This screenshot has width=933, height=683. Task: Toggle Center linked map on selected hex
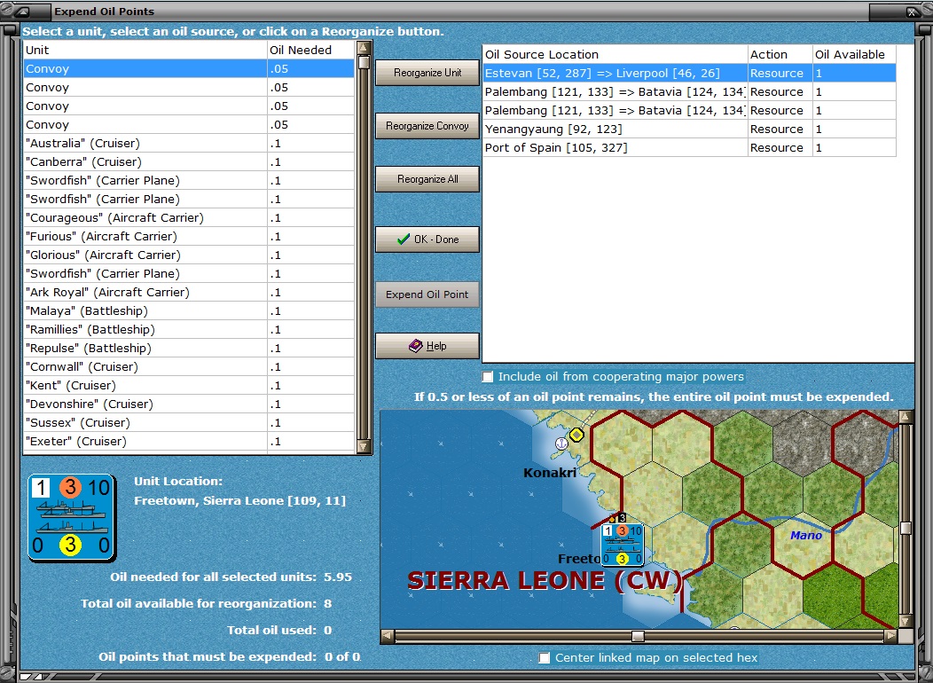tap(544, 657)
